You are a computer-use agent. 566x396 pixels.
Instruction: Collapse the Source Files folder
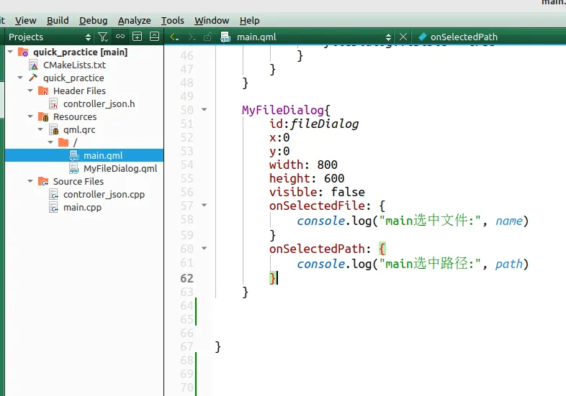click(x=31, y=181)
